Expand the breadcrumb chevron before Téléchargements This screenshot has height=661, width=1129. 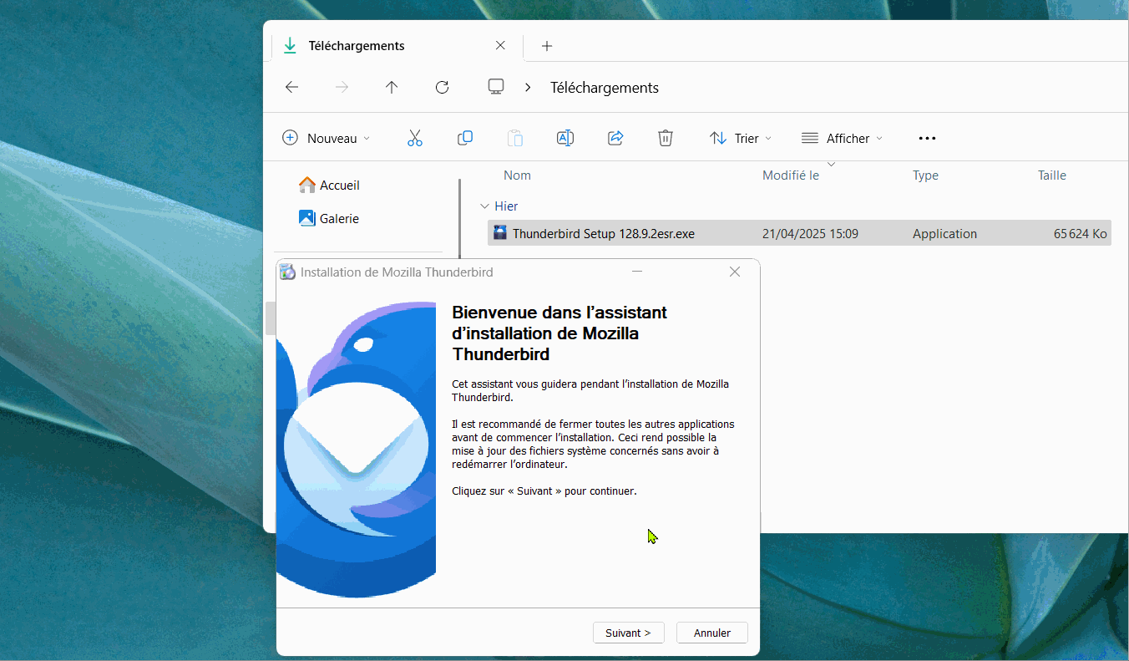click(528, 87)
